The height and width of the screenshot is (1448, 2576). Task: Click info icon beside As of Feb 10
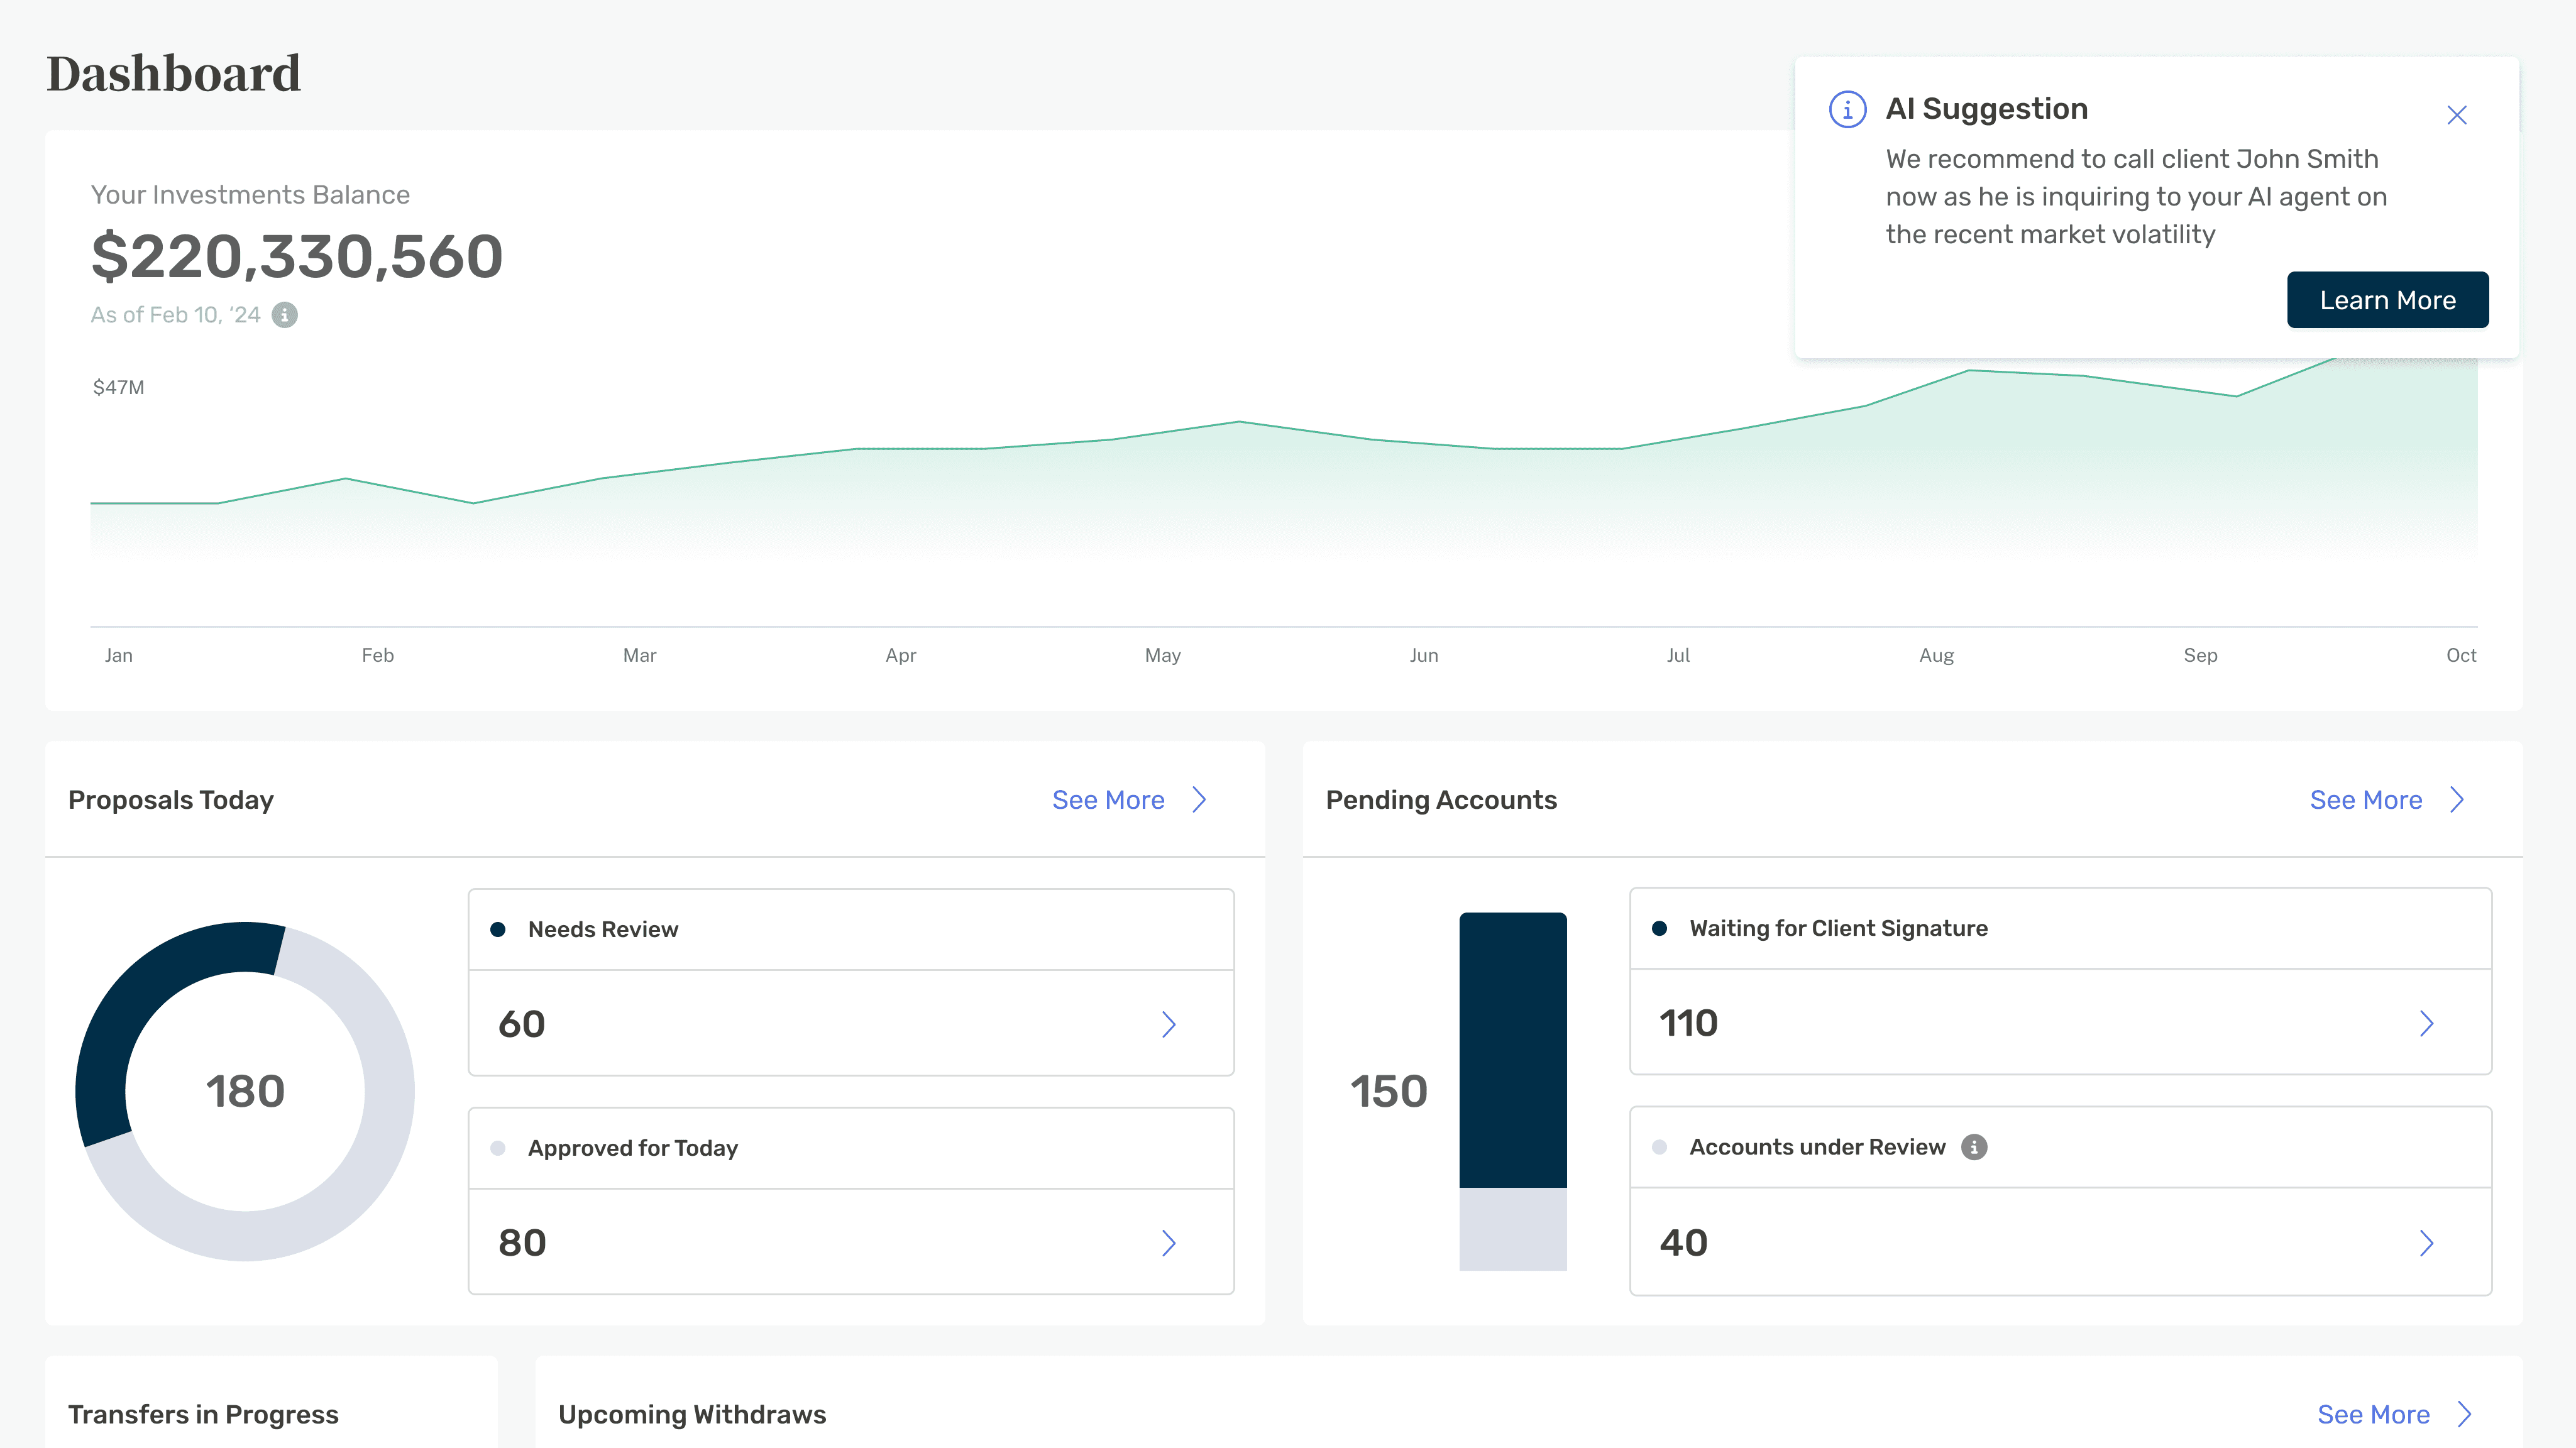(x=285, y=315)
